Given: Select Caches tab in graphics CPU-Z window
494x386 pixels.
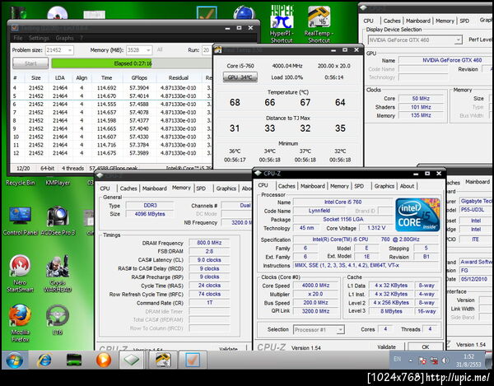Looking at the screenshot, I should click(392, 21).
